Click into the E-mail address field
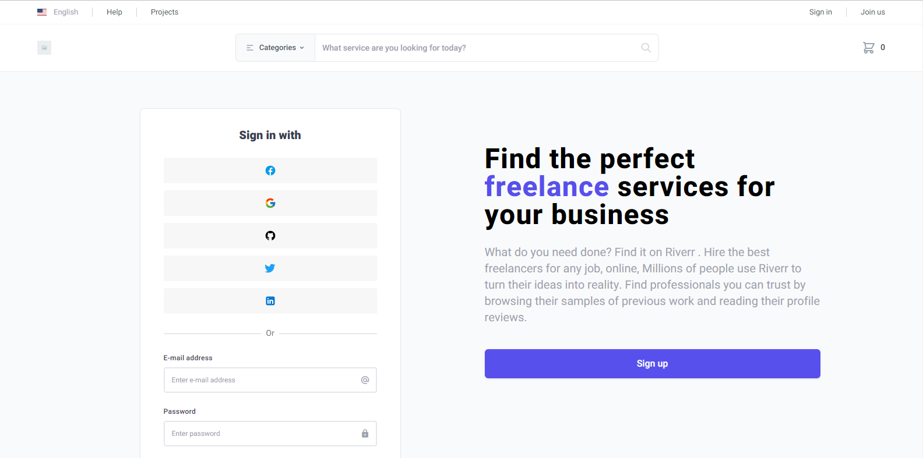 pyautogui.click(x=262, y=380)
